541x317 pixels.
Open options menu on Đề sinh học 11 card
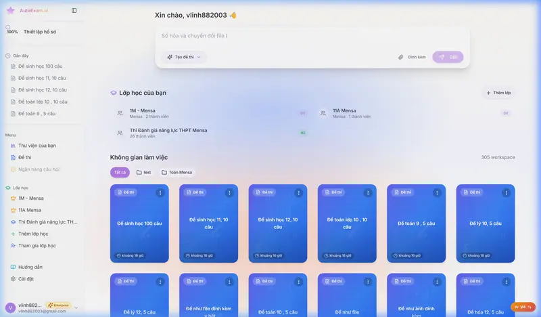click(x=229, y=193)
